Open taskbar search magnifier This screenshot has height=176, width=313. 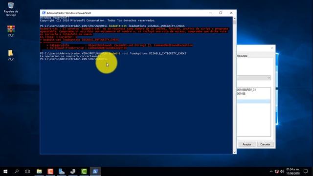(17, 172)
